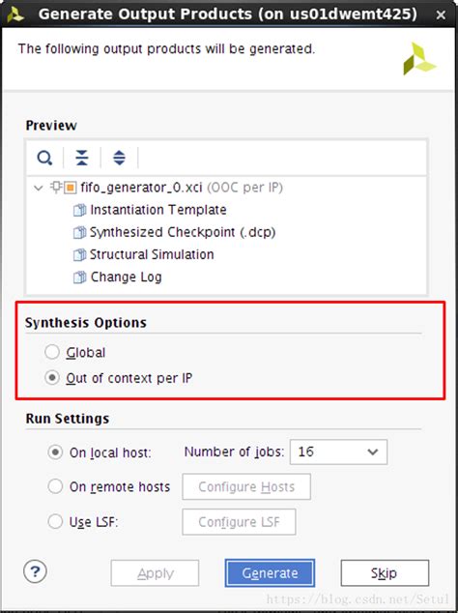Choose On remote hosts run setting
458x613 pixels.
click(x=55, y=486)
